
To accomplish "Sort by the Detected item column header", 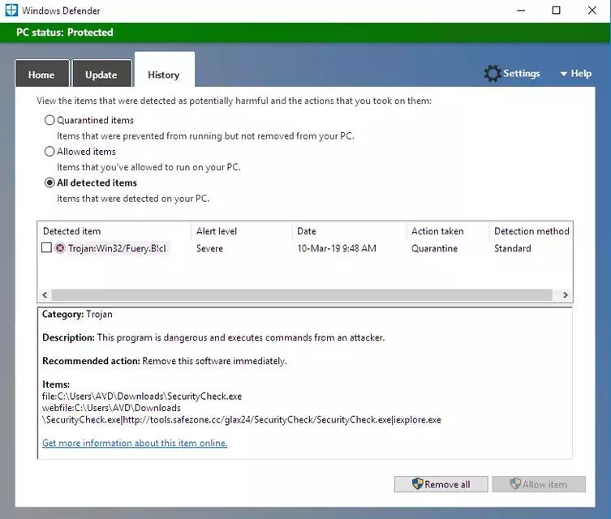I will pos(114,231).
